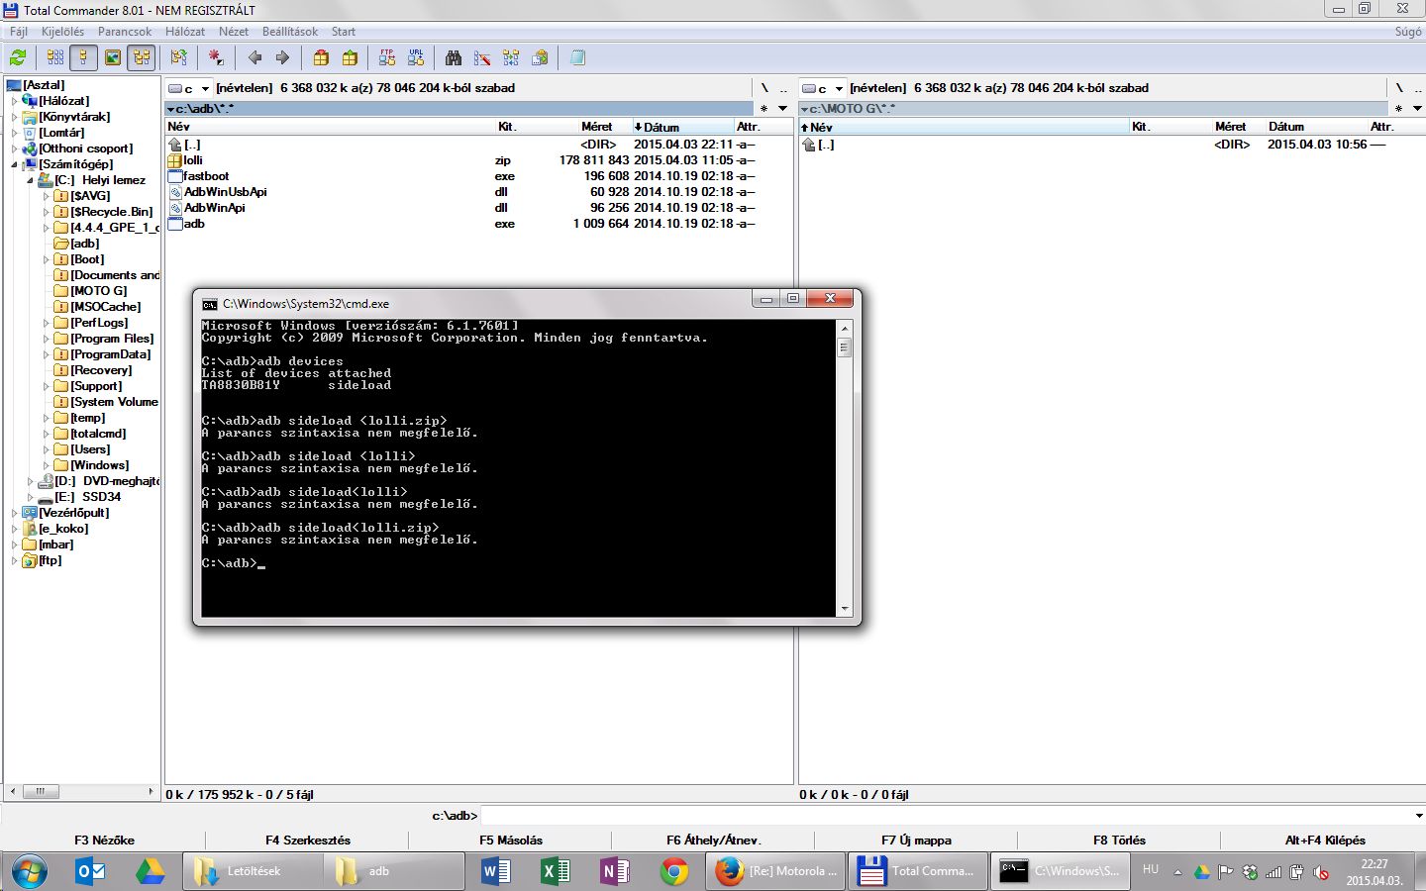Open the URL new FTP connection icon
The height and width of the screenshot is (891, 1426).
point(416,57)
